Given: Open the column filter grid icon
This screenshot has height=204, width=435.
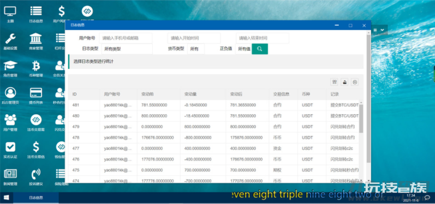Looking at the screenshot, I should [x=334, y=82].
